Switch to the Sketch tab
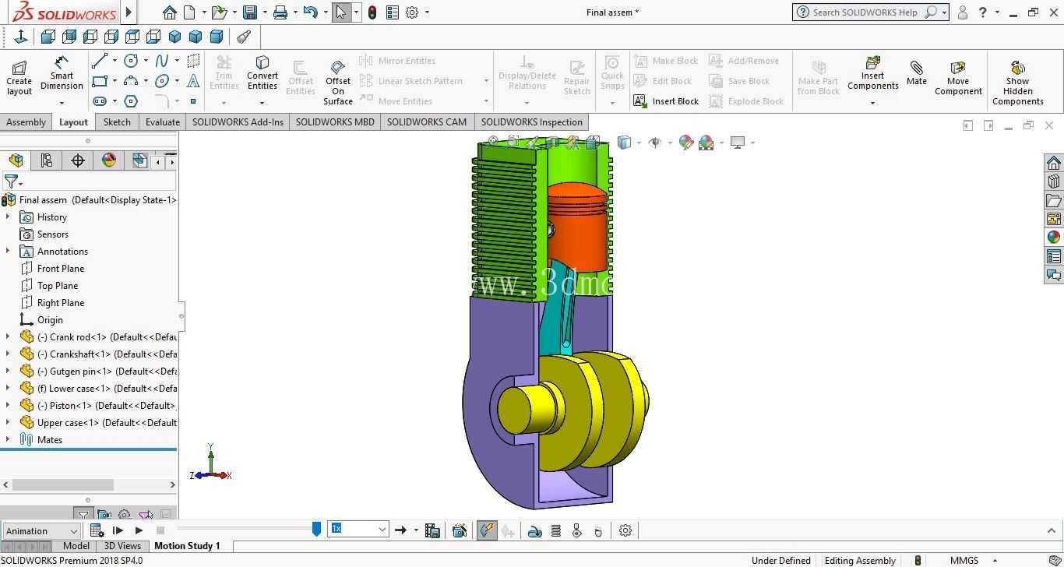1064x567 pixels. (117, 122)
